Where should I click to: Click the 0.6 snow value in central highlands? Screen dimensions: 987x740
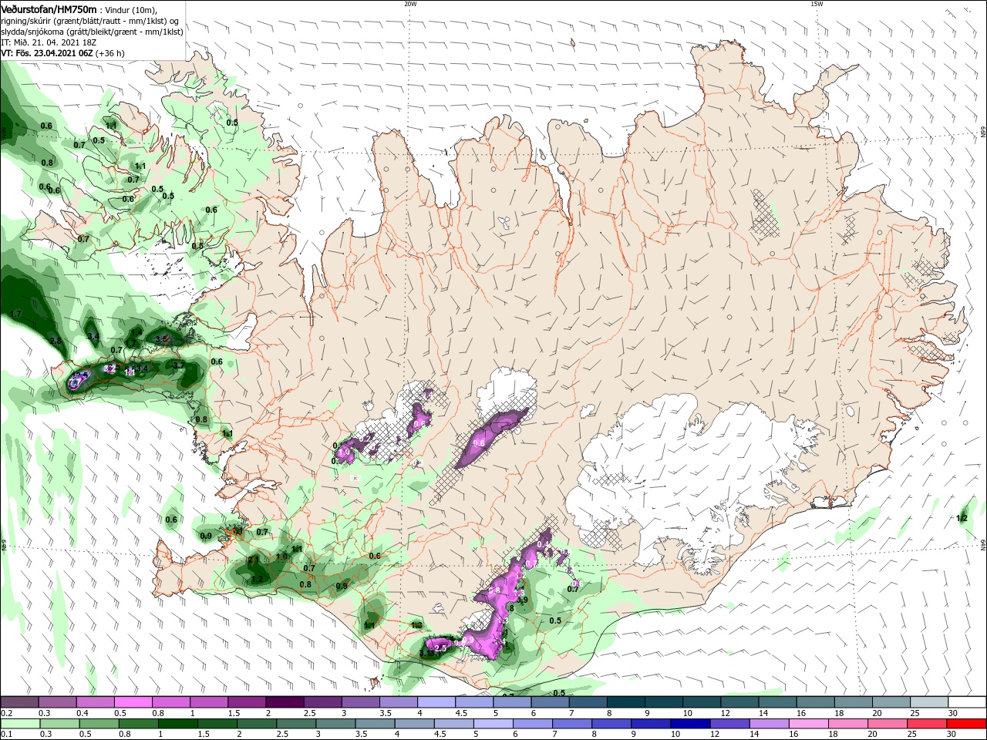pyautogui.click(x=478, y=442)
